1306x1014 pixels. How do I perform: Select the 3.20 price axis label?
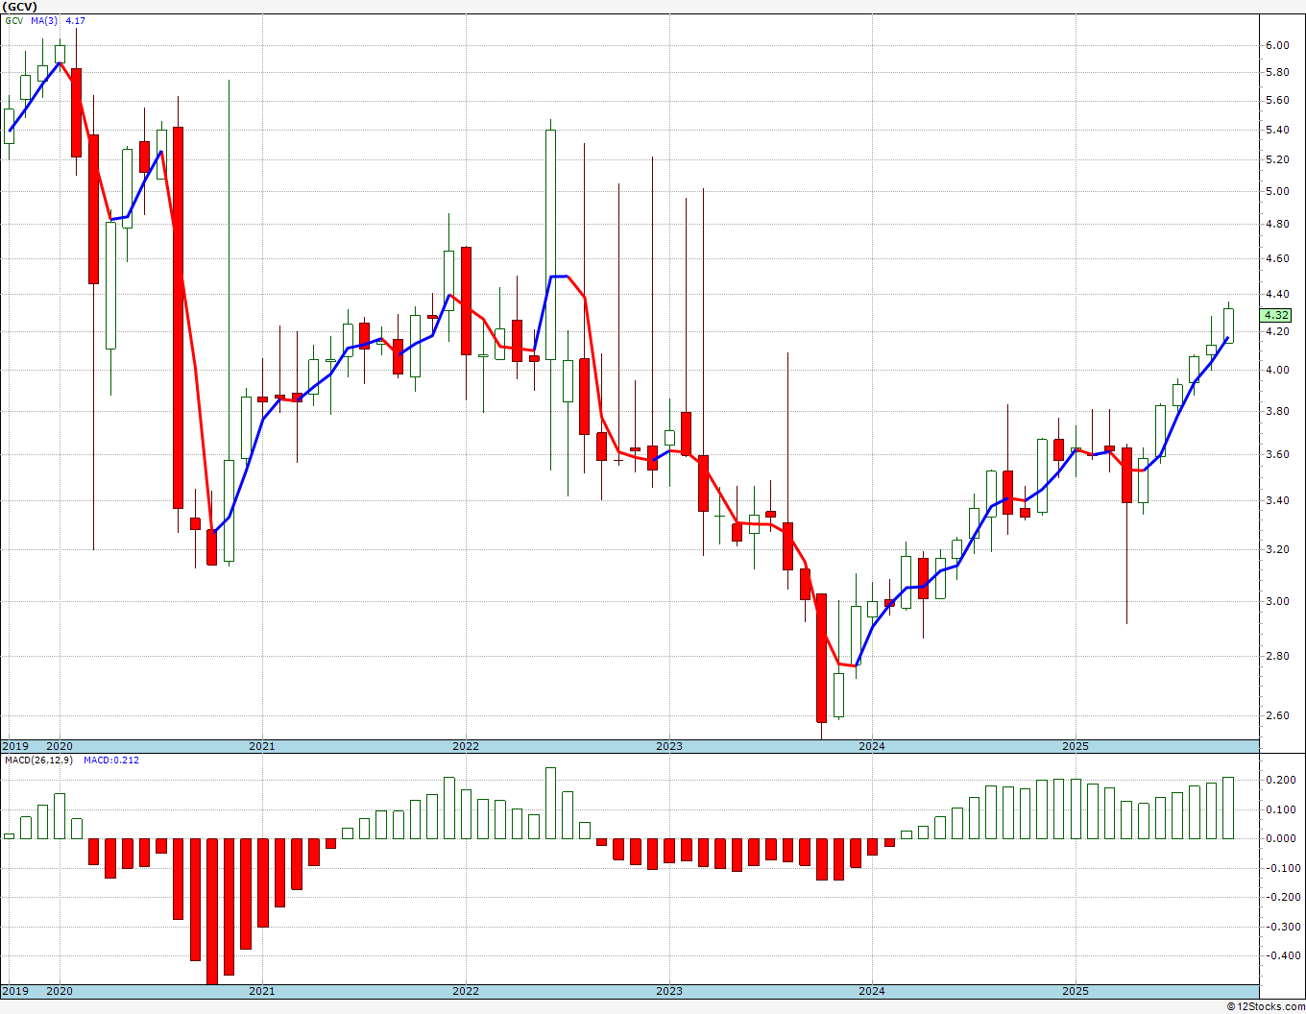[x=1276, y=549]
